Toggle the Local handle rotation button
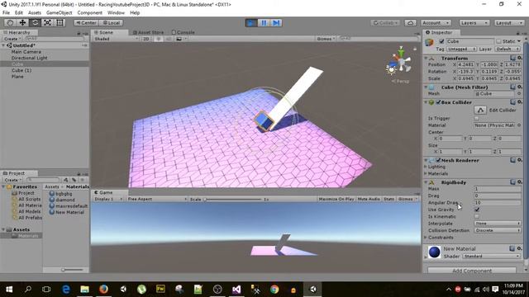 click(111, 22)
